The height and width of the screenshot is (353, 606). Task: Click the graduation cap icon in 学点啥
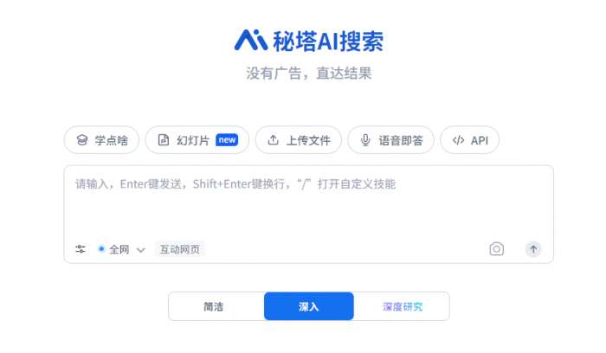[x=82, y=140]
